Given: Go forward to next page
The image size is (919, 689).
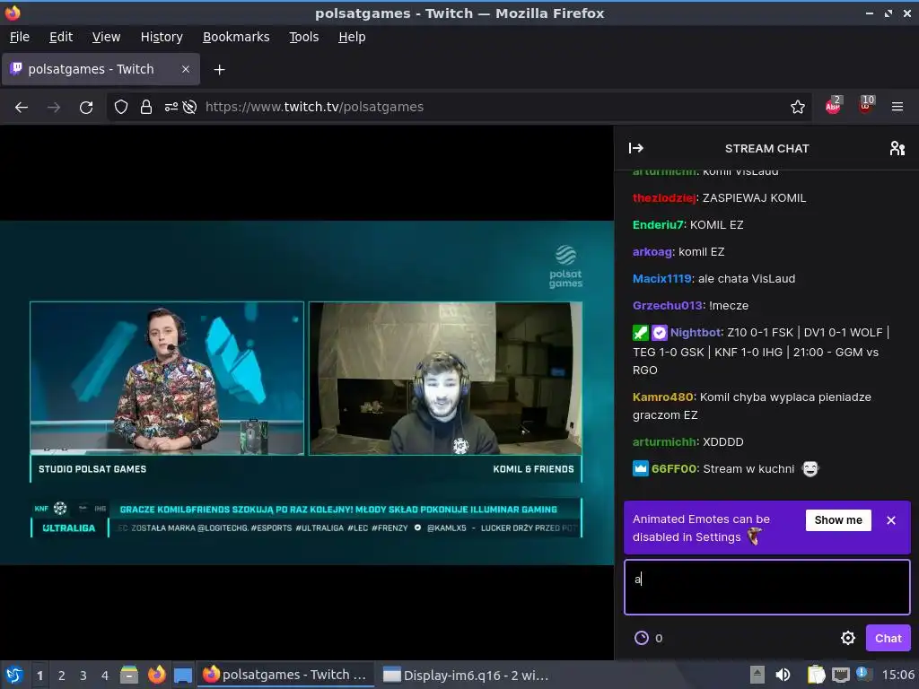Looking at the screenshot, I should 54,108.
